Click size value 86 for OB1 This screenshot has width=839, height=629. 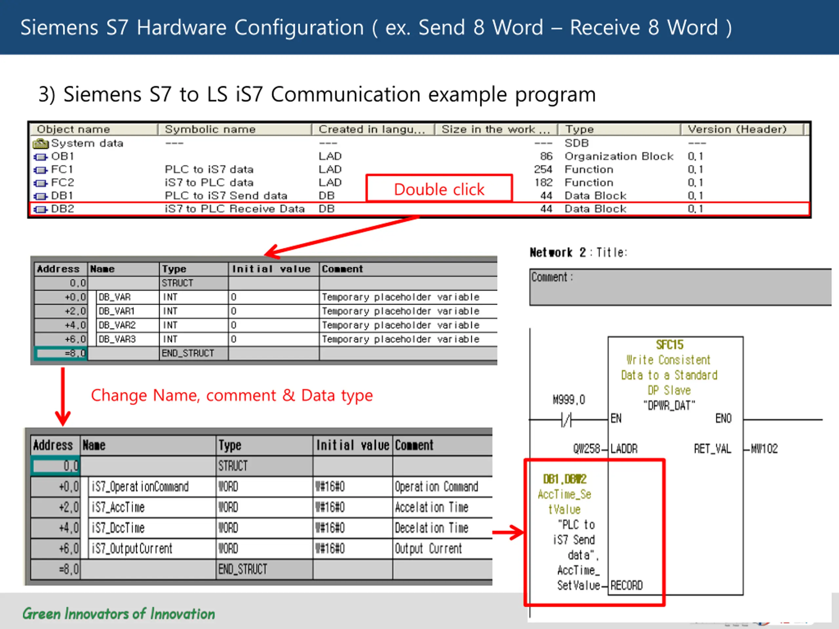coord(546,156)
